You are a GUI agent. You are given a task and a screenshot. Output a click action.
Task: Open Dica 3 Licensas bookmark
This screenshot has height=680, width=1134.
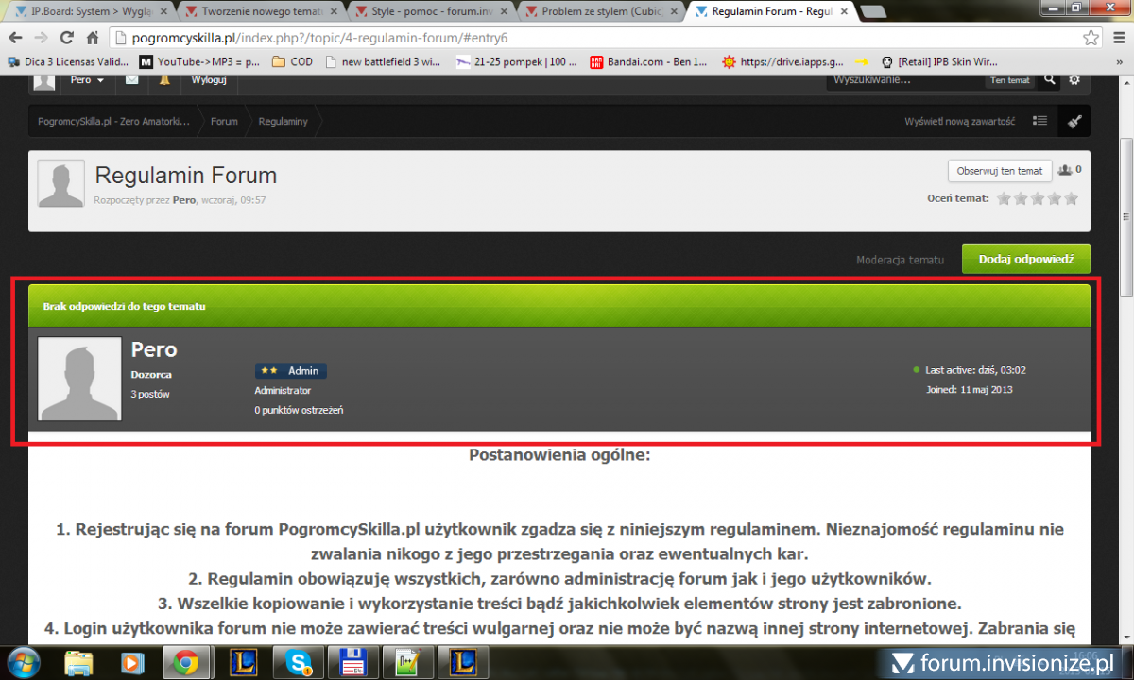point(68,61)
